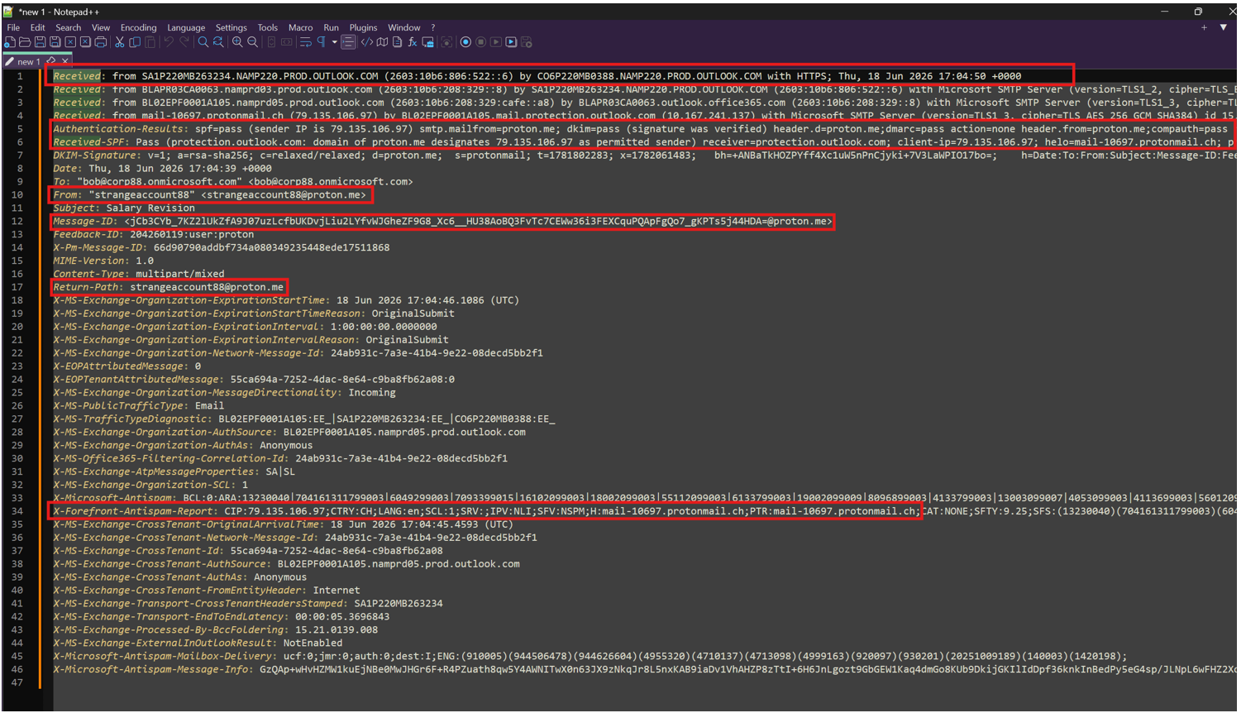Open the Replace toolbar icon
Screen dimensions: 1241x713
[x=218, y=42]
